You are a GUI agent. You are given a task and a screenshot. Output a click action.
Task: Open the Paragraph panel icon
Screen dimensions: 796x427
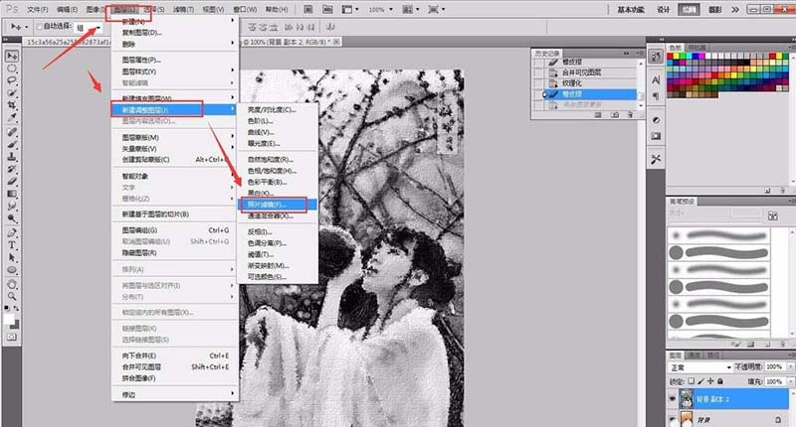655,95
